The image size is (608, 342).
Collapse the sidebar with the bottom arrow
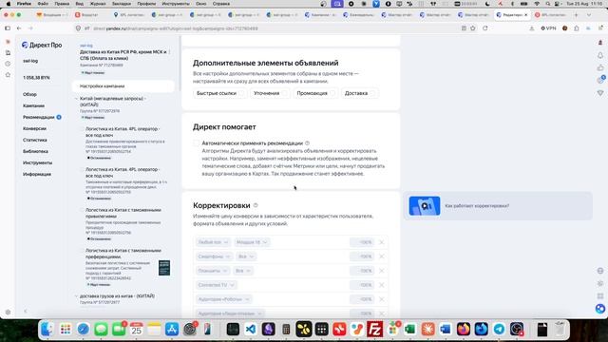26,311
